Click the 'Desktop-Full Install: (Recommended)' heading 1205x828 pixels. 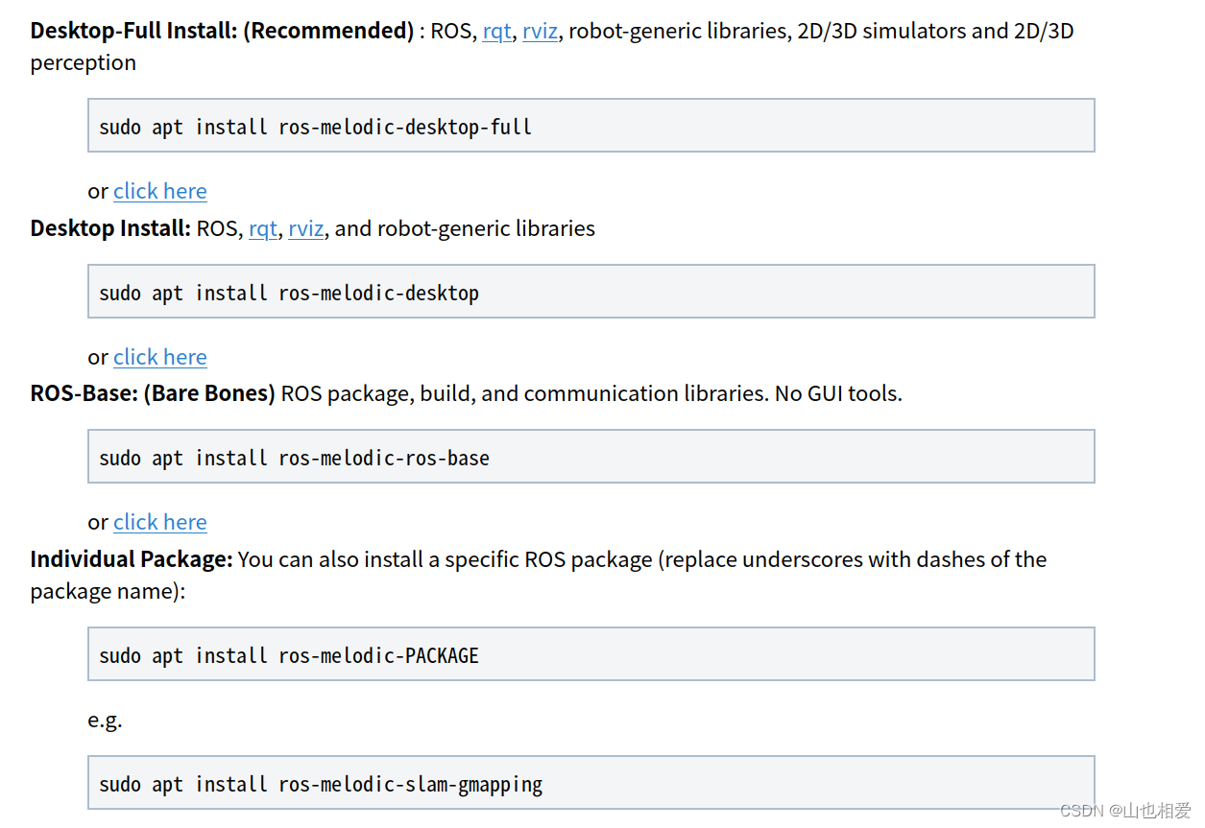click(x=222, y=31)
